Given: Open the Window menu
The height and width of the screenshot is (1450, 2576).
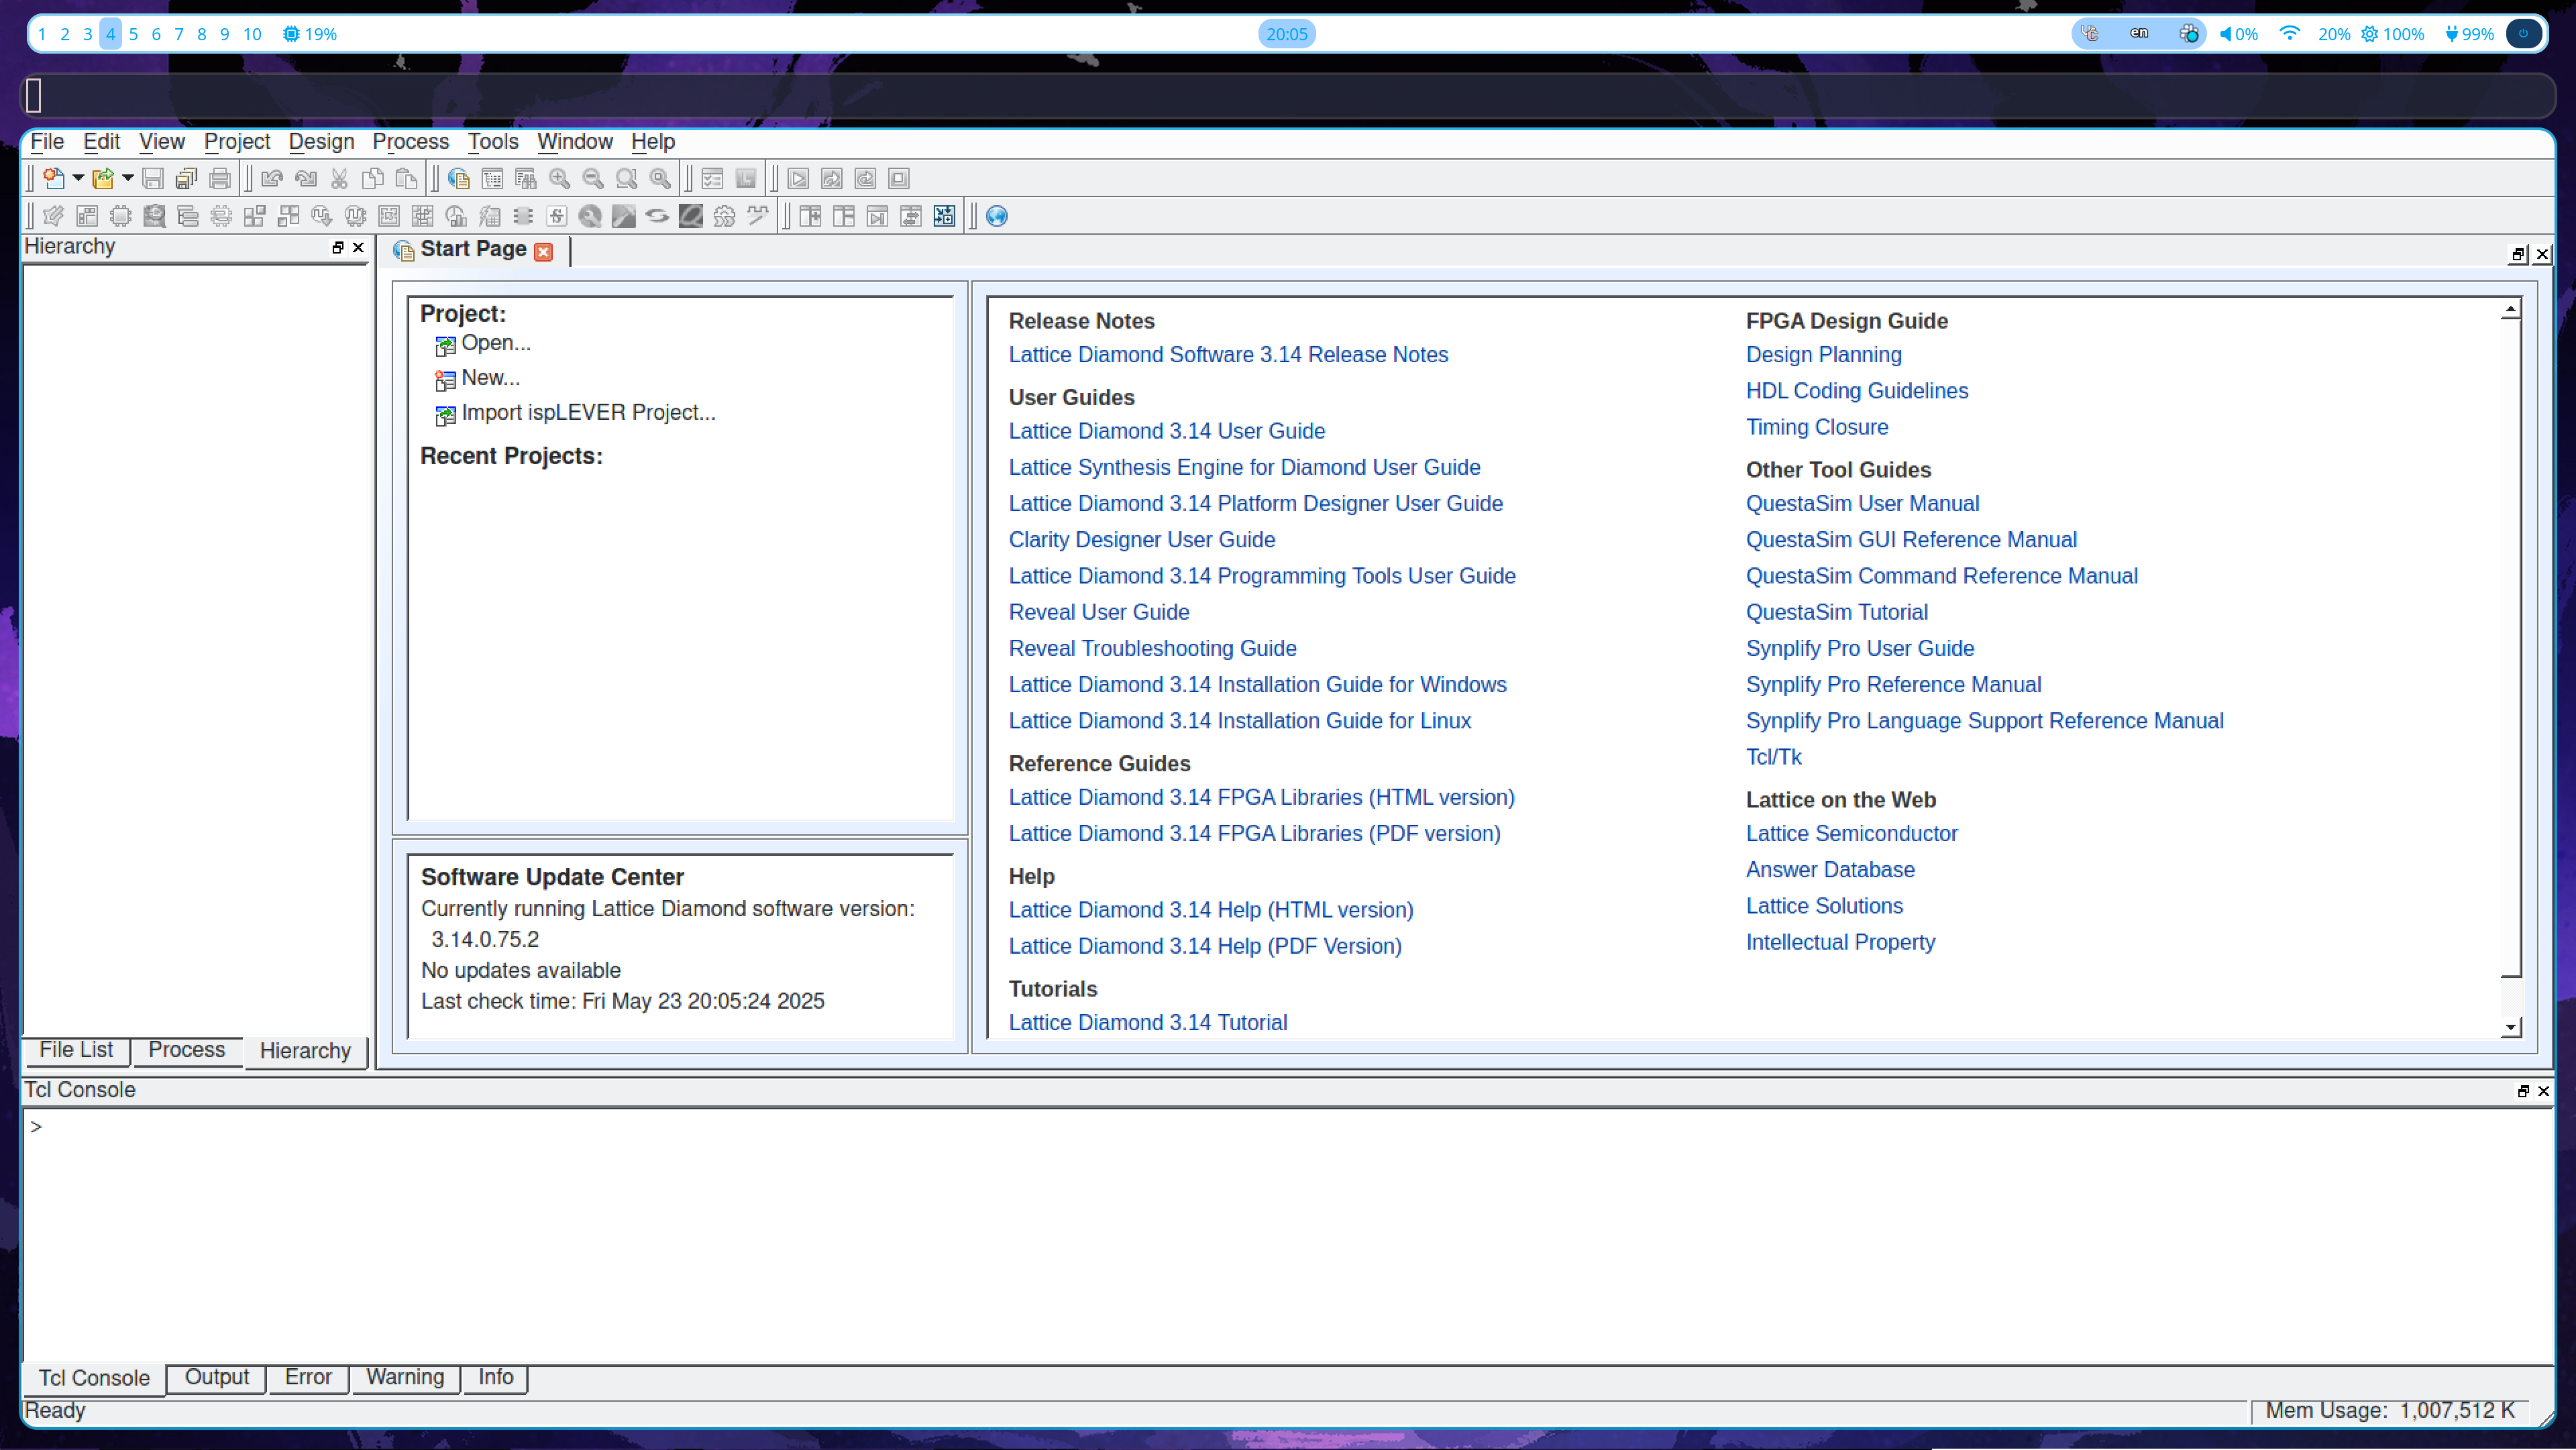Looking at the screenshot, I should (x=575, y=142).
